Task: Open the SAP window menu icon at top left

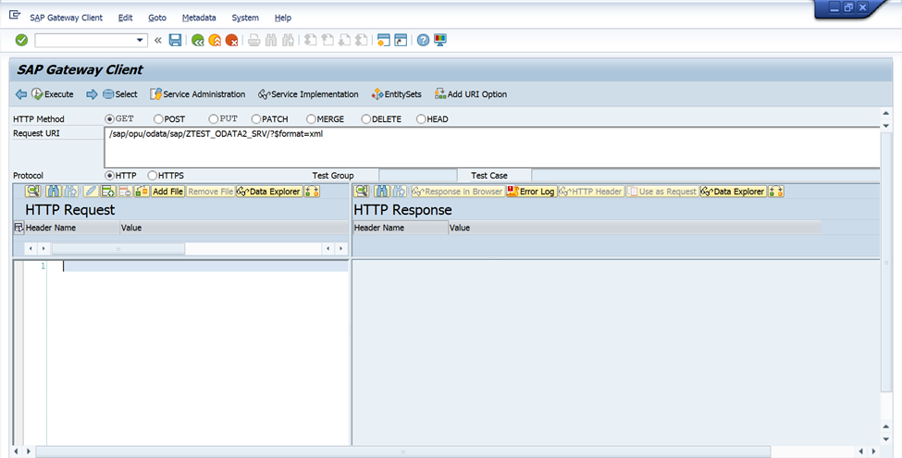Action: click(15, 15)
